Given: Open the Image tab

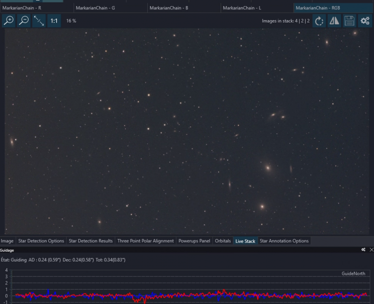Looking at the screenshot, I should point(7,241).
